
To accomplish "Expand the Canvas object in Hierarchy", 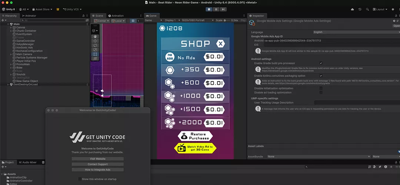I will 11,27.
